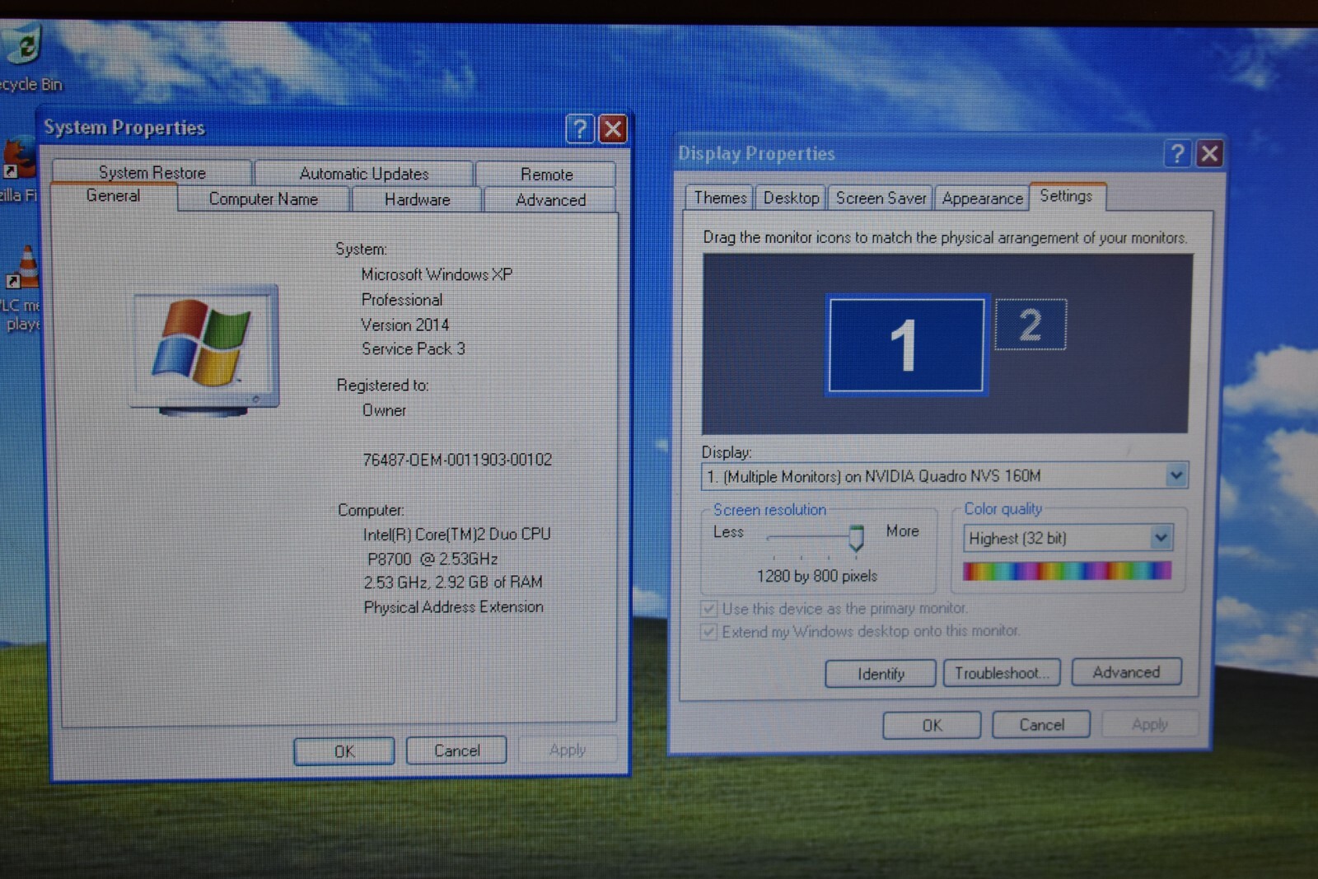1318x879 pixels.
Task: Cancel the Display Properties dialog
Action: click(1041, 724)
